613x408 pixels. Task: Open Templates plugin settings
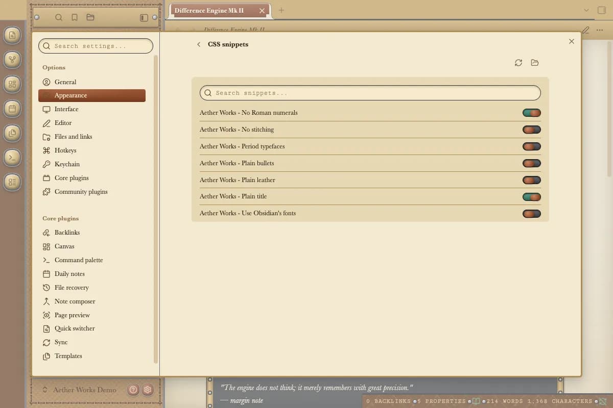(x=92, y=356)
